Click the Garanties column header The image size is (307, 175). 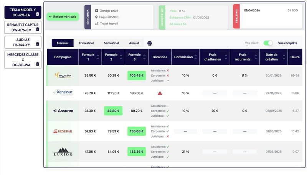(160, 57)
